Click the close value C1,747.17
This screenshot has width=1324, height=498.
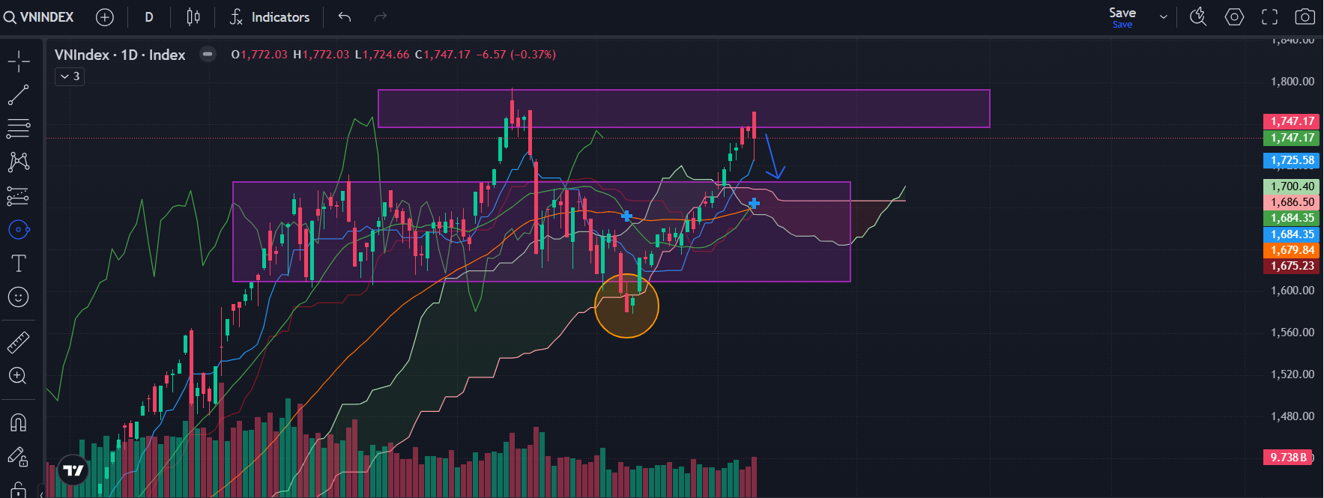(x=443, y=55)
